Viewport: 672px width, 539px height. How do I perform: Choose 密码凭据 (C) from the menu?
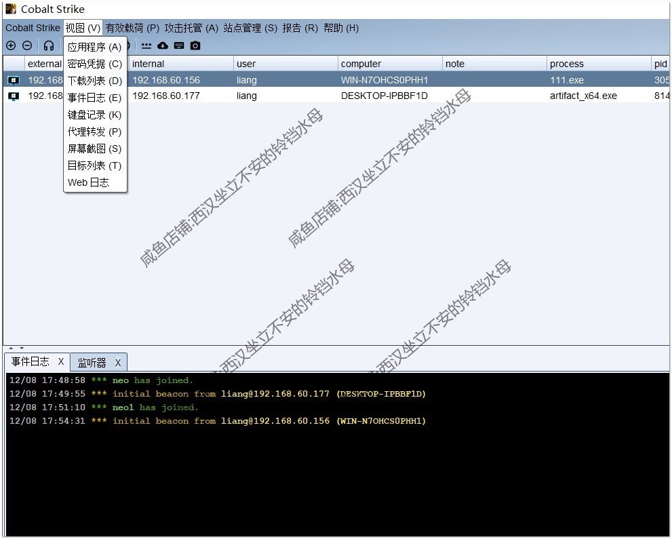point(95,64)
